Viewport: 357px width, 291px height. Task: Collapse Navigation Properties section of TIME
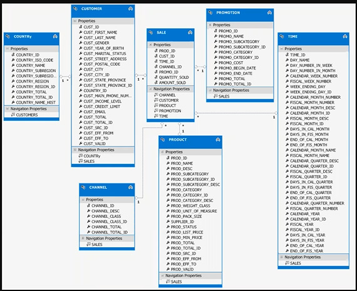pos(281,257)
